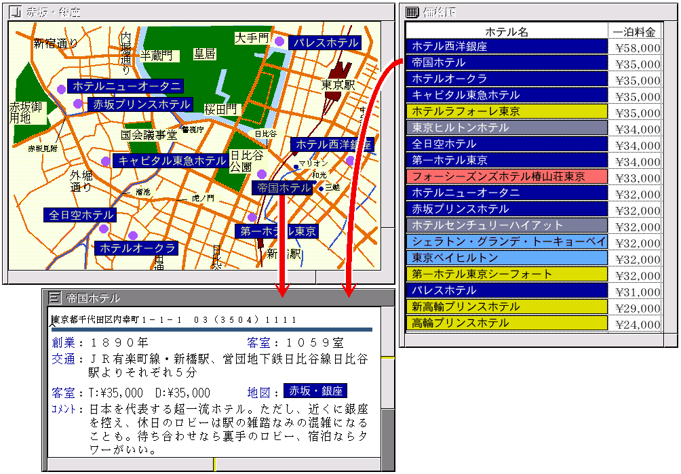Click the 帝国ホテル detail window icon
Viewport: 681px width, 474px height.
pyautogui.click(x=54, y=297)
